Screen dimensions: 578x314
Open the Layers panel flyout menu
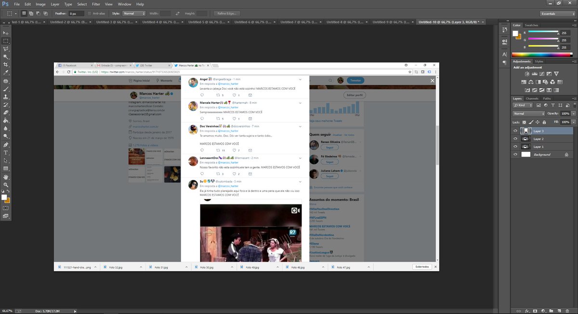tap(574, 98)
